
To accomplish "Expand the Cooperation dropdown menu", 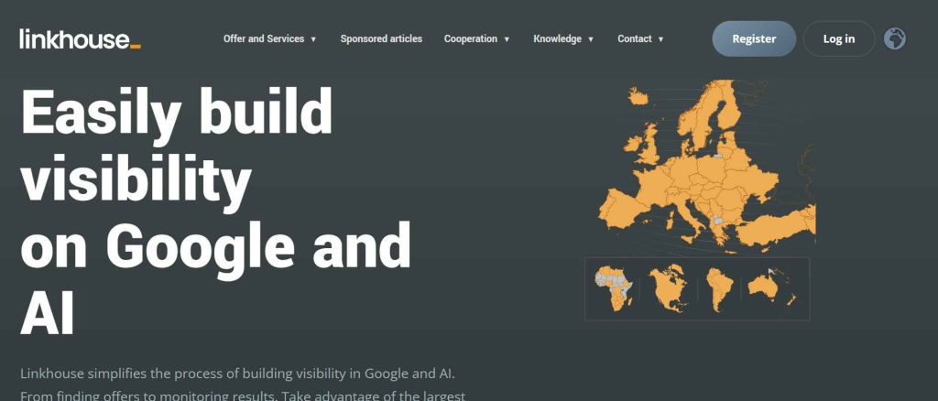I will [x=476, y=39].
